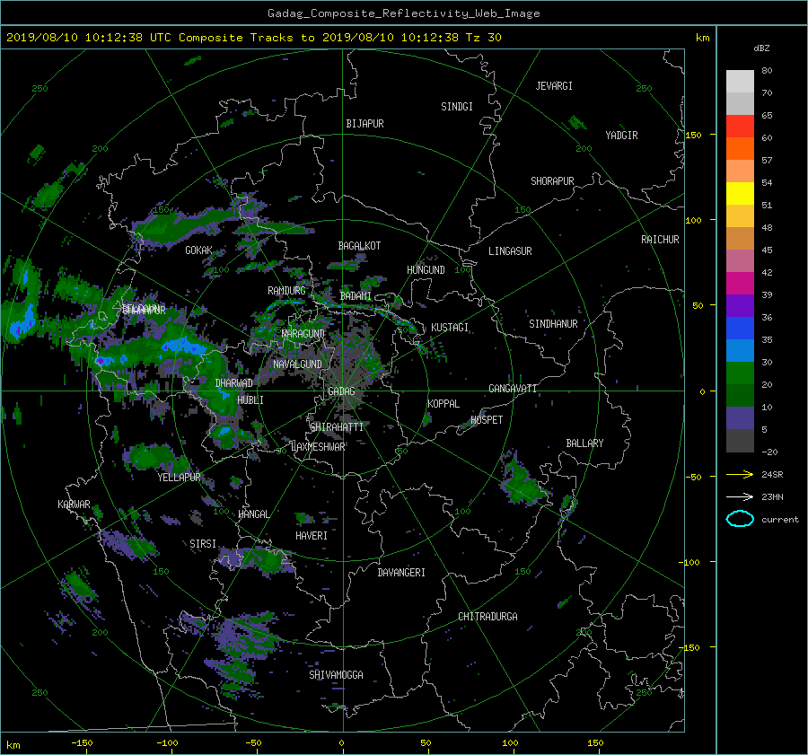
Task: Click the 'HAVERI' city label
Action: (x=312, y=536)
